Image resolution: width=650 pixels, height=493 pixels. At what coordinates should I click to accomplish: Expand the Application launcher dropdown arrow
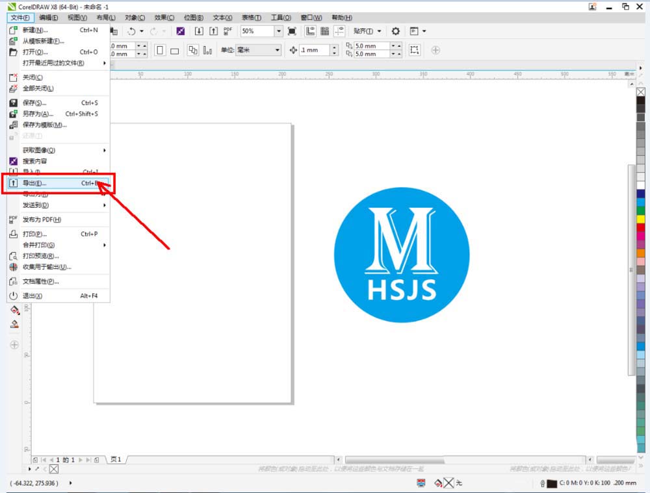(424, 31)
